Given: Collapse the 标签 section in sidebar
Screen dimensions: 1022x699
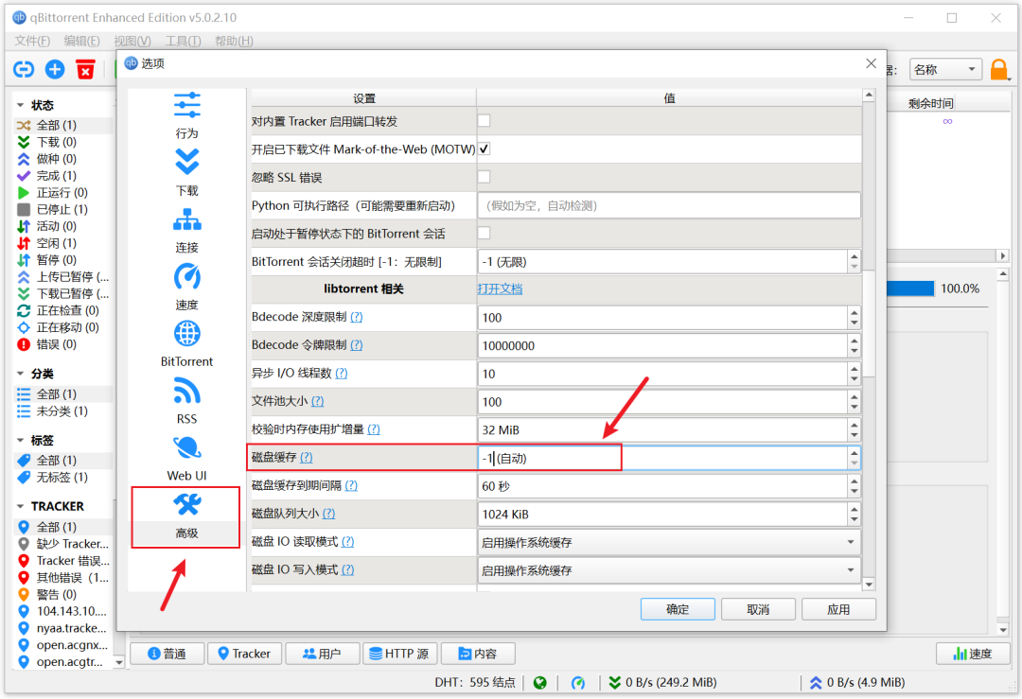Looking at the screenshot, I should (x=20, y=441).
